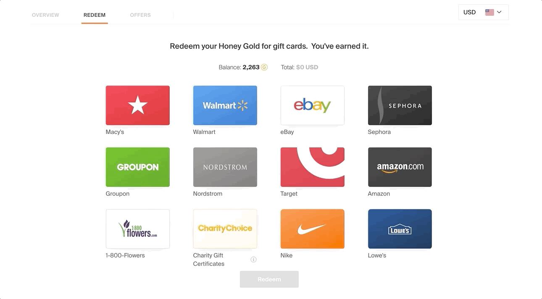Click the Honey Gold coin icon

[x=264, y=67]
